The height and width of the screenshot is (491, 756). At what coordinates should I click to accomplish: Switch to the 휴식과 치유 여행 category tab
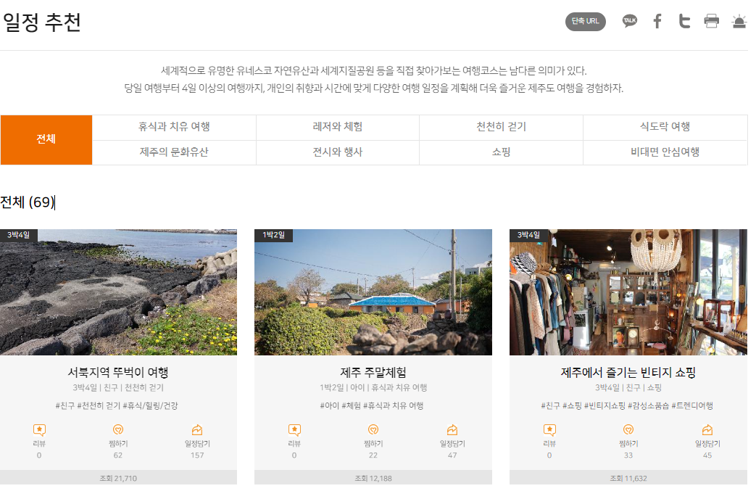coord(174,127)
